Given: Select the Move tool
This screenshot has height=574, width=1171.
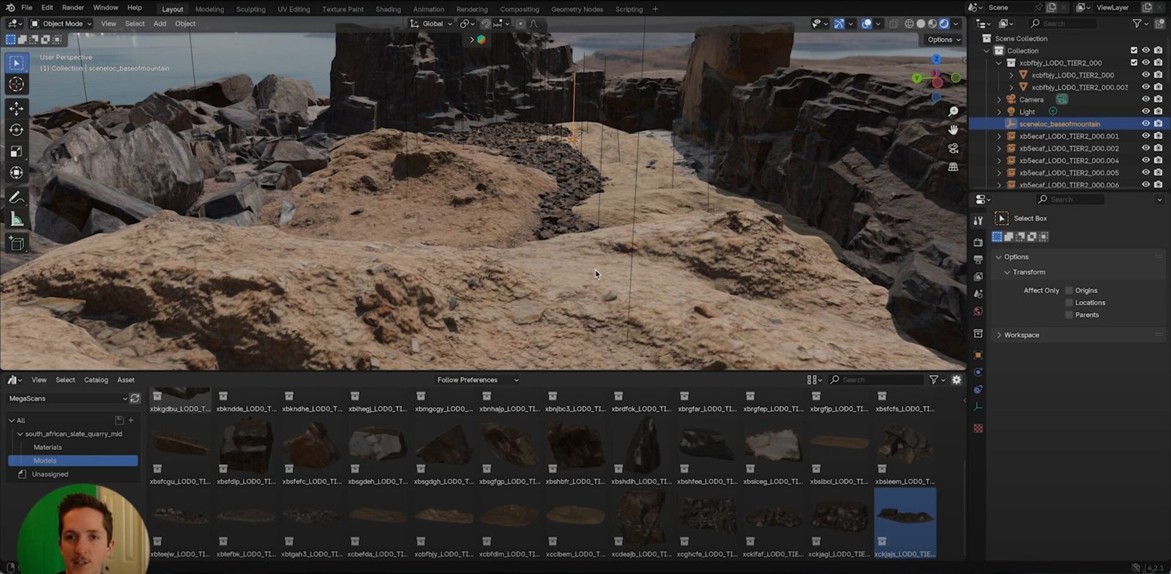Looking at the screenshot, I should [x=16, y=108].
